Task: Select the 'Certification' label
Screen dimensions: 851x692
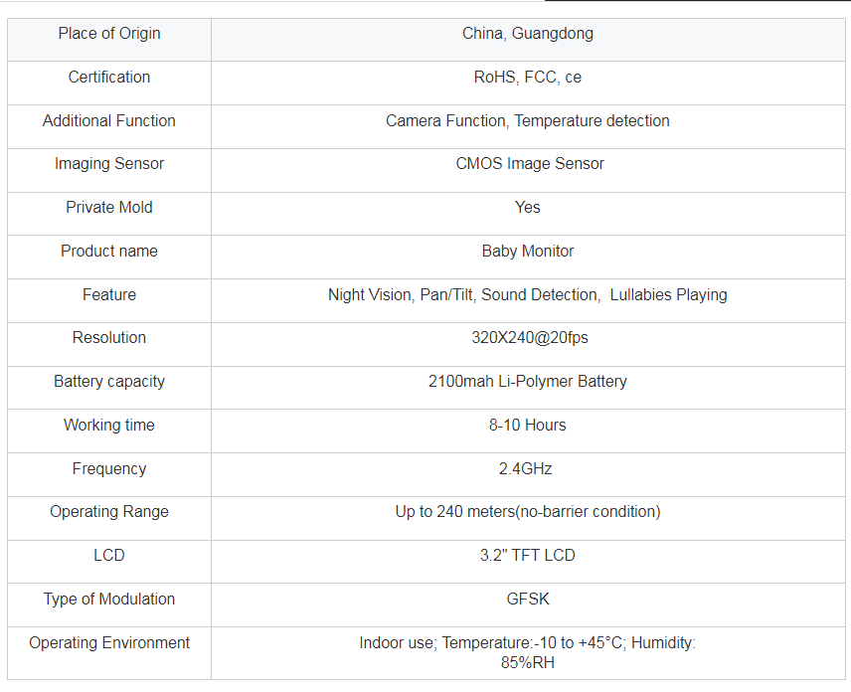Action: click(x=109, y=78)
